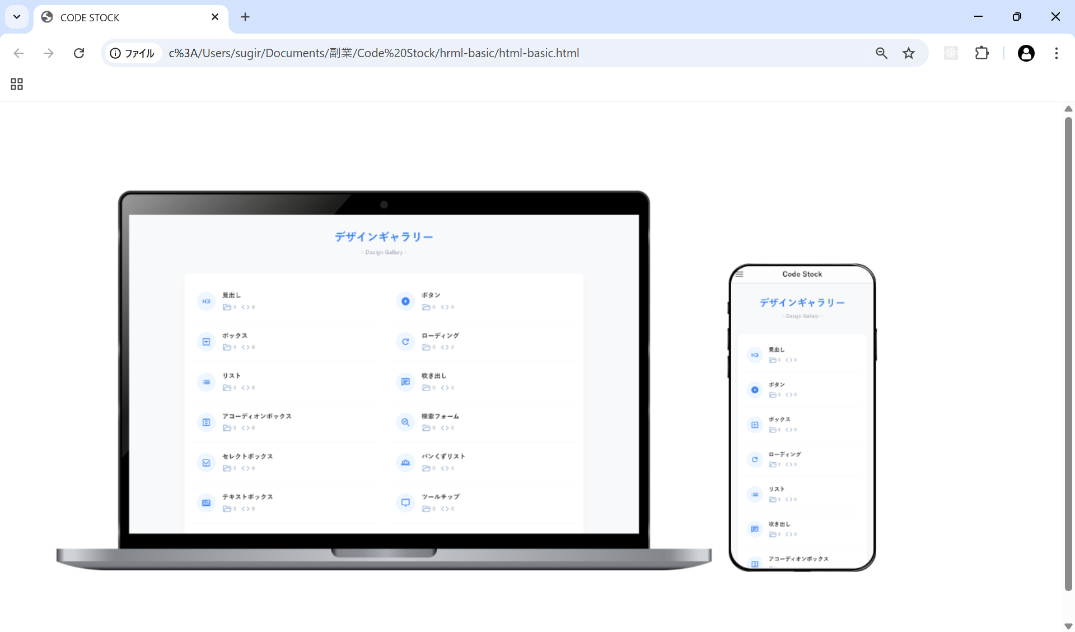Click the 吹き出し speech bubble icon

pos(405,382)
